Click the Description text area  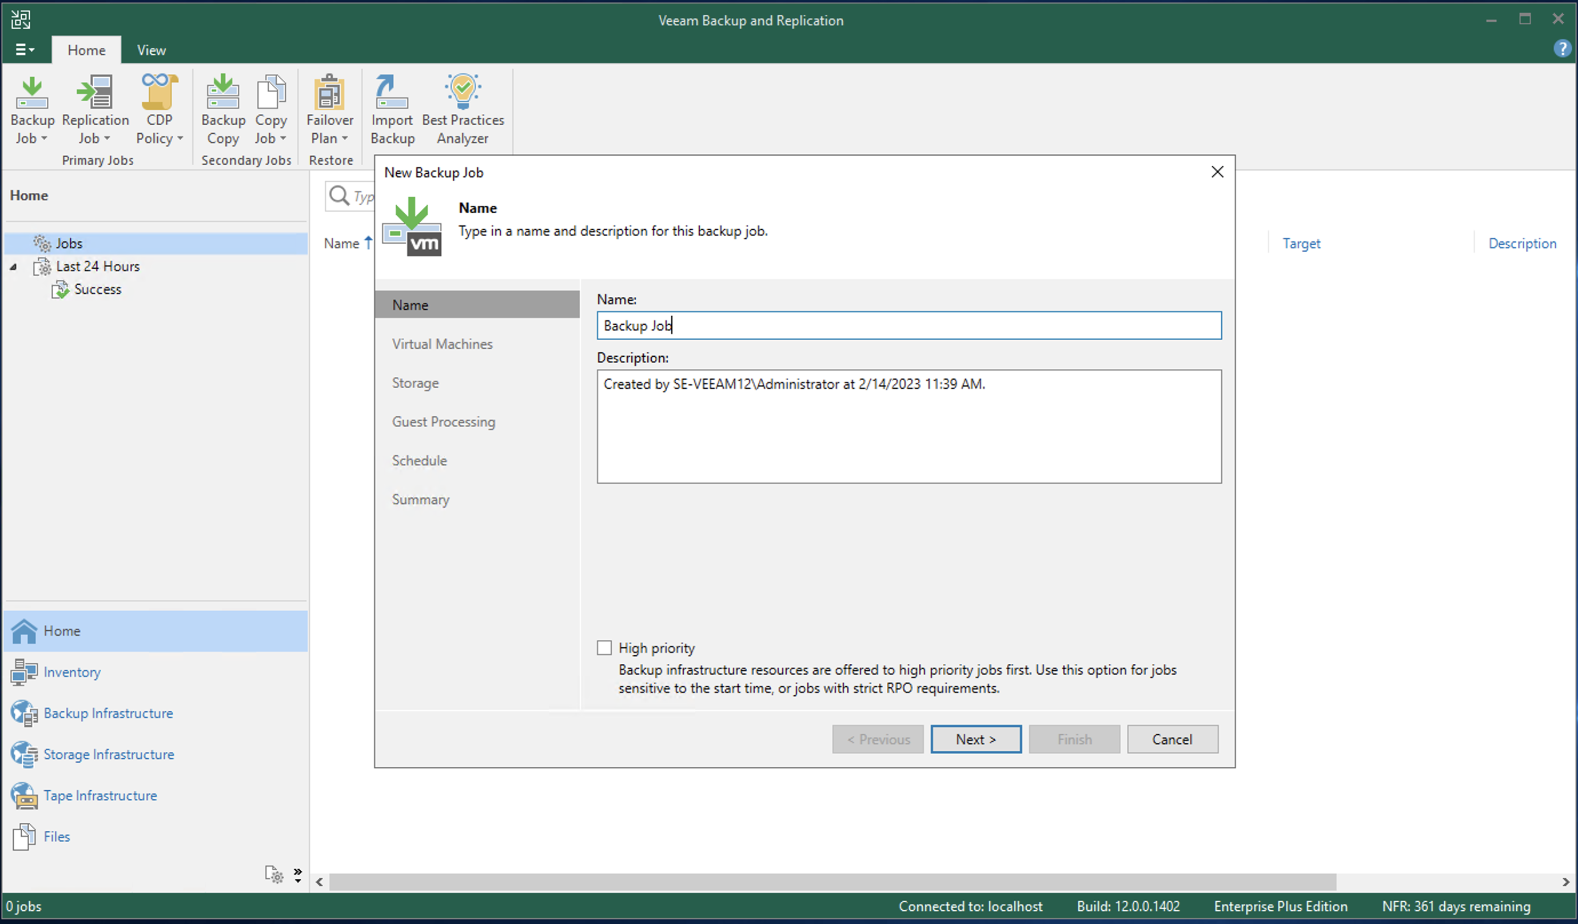point(908,427)
